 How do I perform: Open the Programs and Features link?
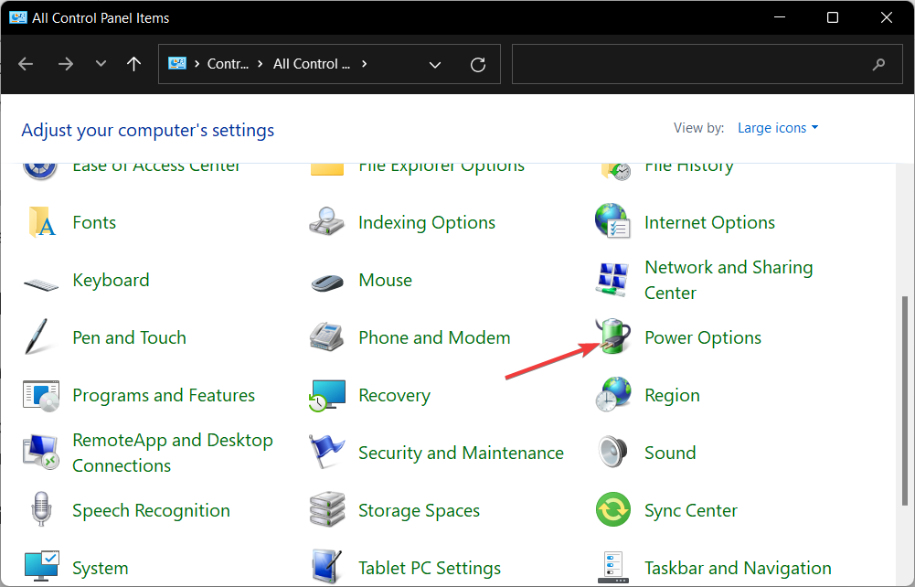click(164, 395)
